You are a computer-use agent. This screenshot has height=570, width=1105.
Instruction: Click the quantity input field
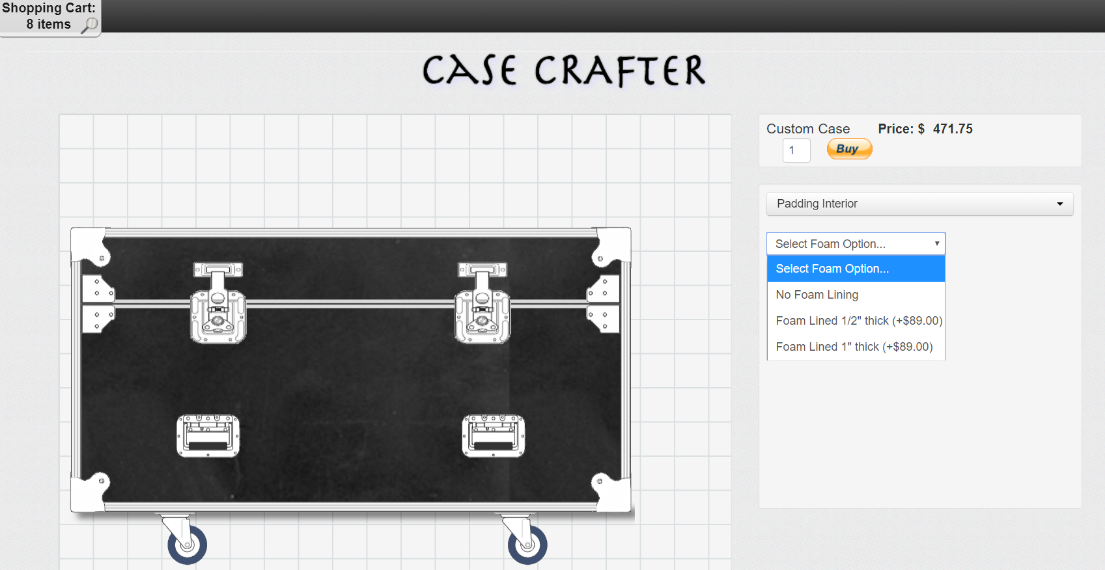point(796,150)
